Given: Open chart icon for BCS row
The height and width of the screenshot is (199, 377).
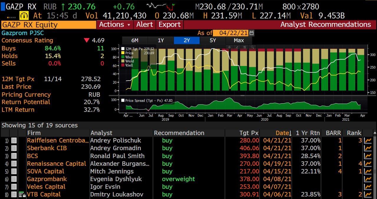Looking at the screenshot, I should point(368,156).
